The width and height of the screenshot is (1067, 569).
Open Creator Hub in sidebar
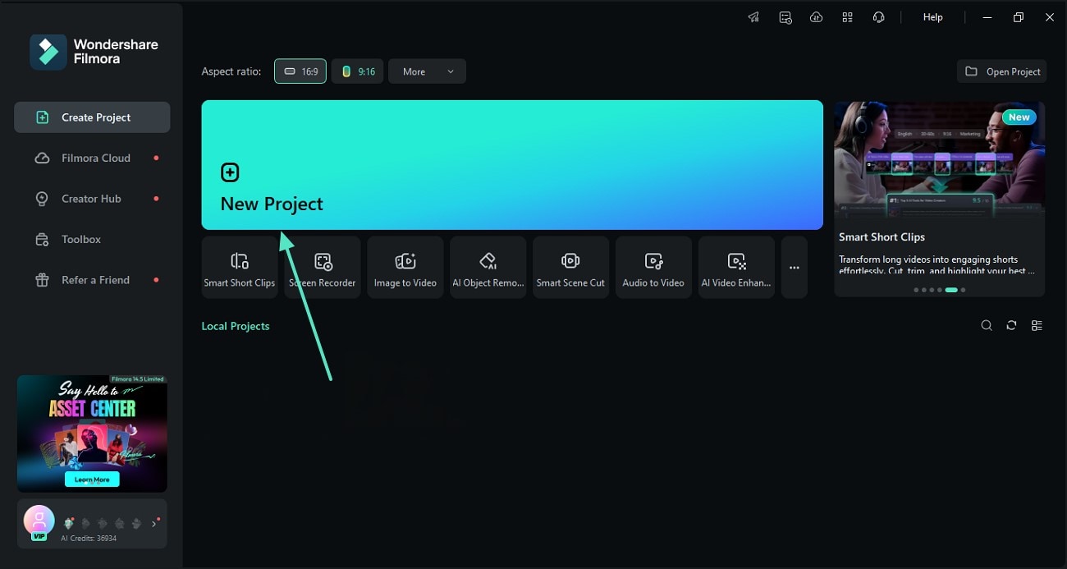pos(92,199)
